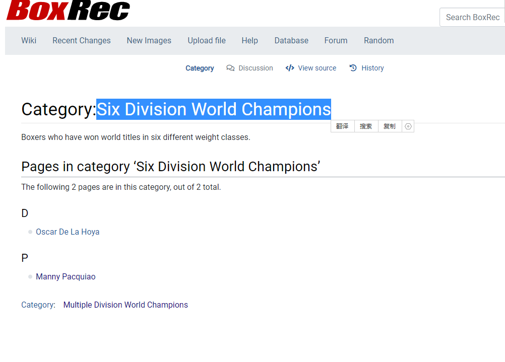Click the Category: footer link
This screenshot has width=505, height=362.
coord(38,305)
